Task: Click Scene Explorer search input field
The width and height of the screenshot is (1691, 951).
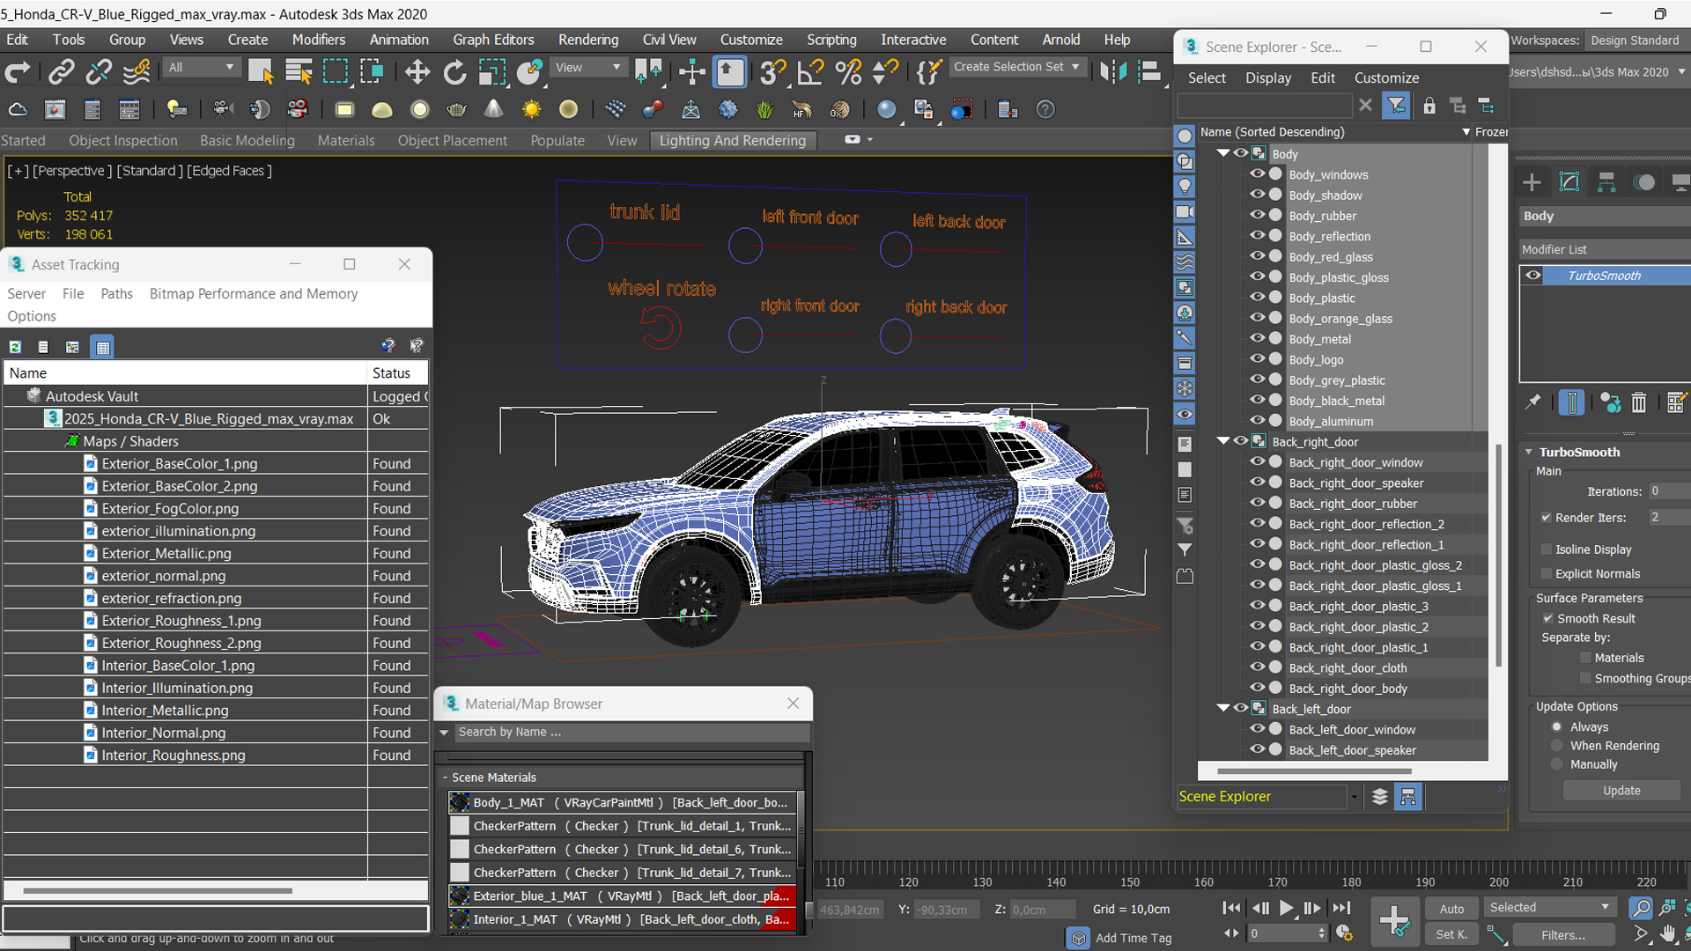Action: (x=1264, y=106)
